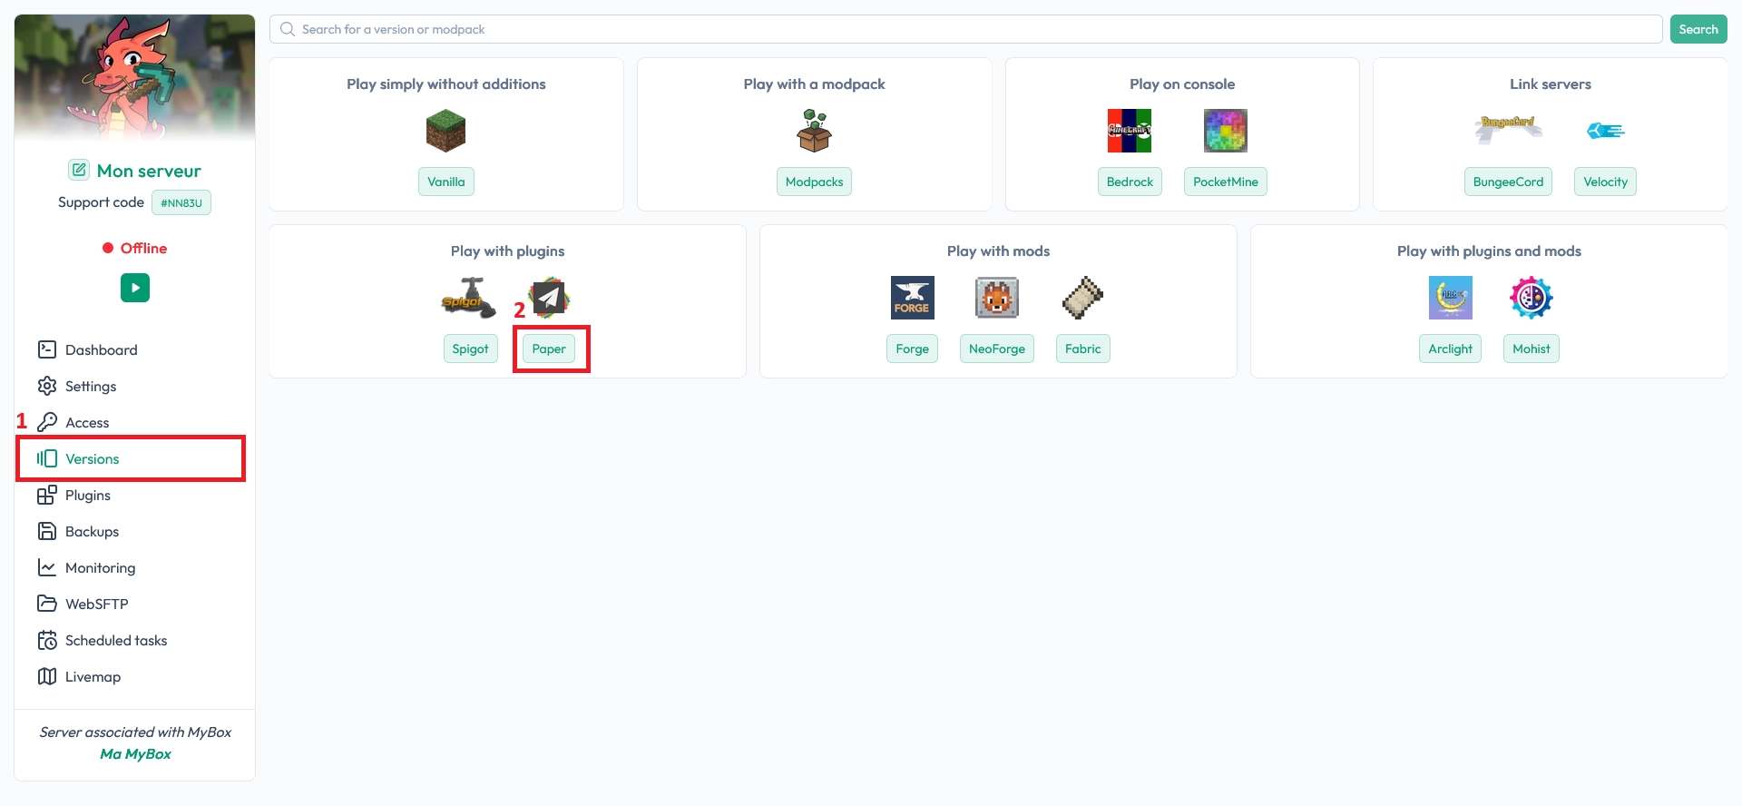Click the Forge anvil logo icon
1742x806 pixels.
[912, 298]
